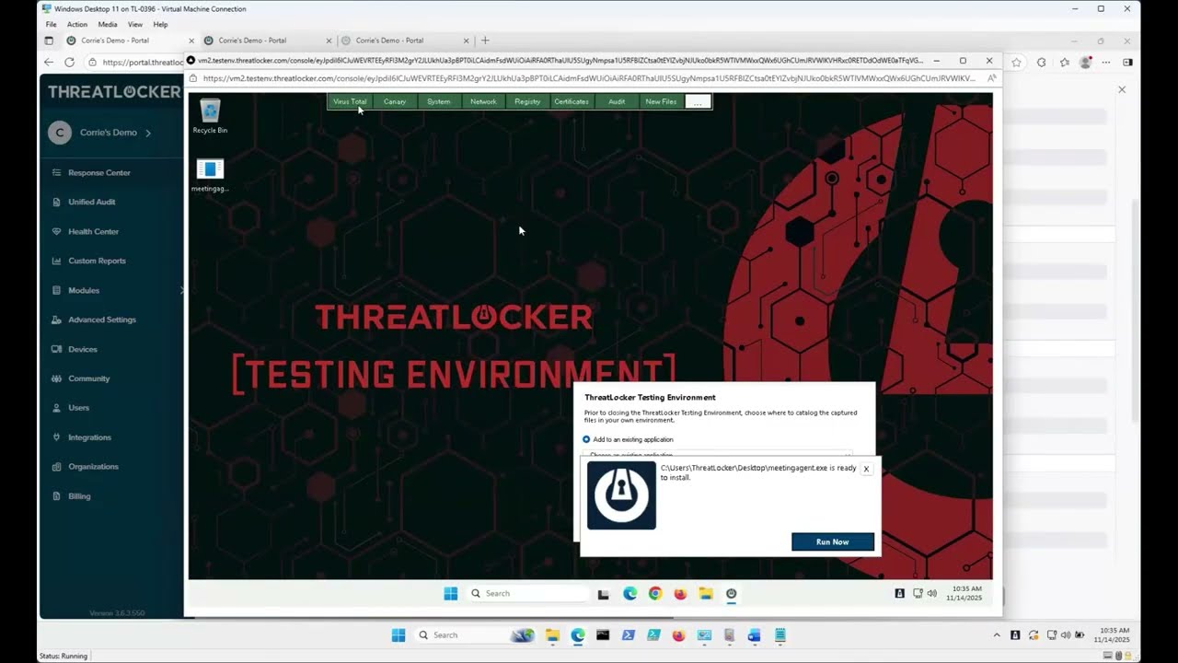The image size is (1178, 663).
Task: Expand the Corrie's Demo organization chevron
Action: click(148, 133)
